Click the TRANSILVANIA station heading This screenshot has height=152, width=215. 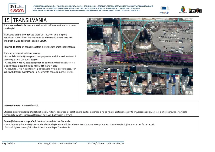[30, 20]
